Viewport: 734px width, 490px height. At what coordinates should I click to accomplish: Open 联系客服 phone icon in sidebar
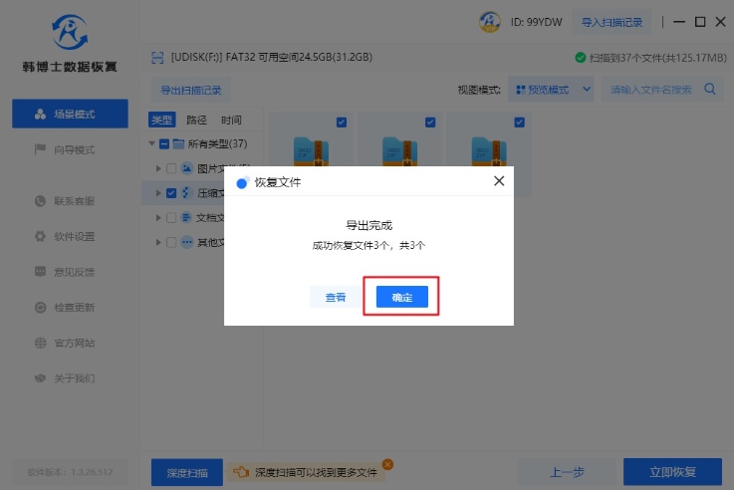[x=41, y=201]
